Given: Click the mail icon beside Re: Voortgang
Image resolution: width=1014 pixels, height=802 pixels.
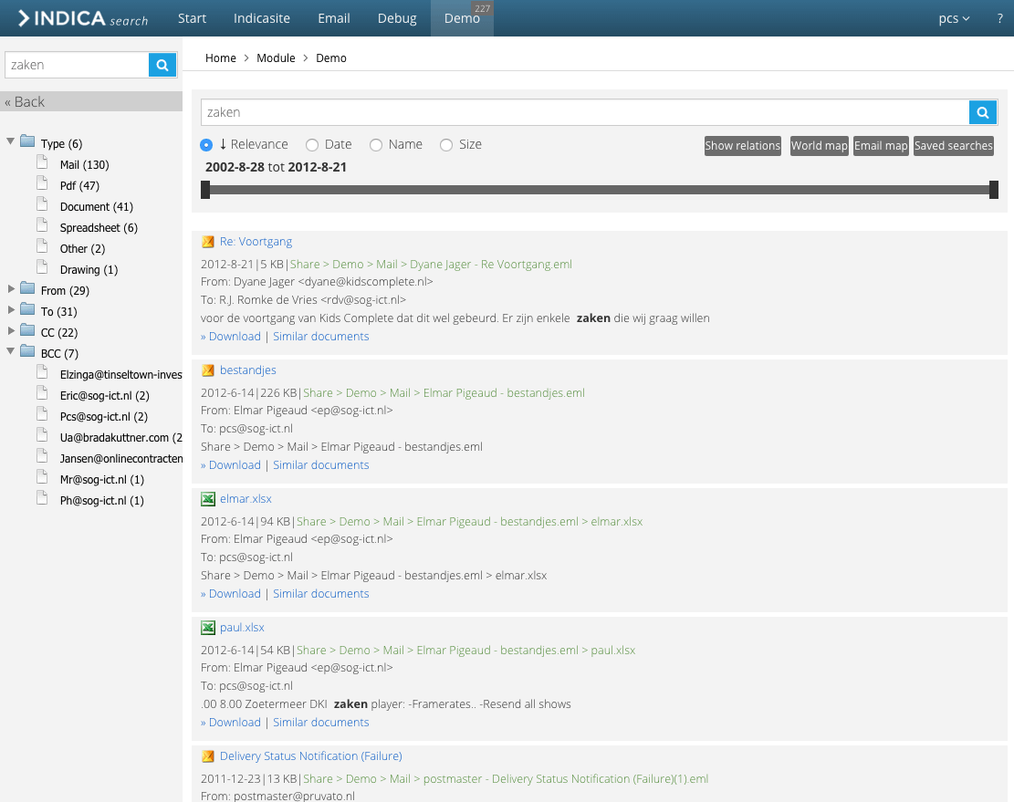Looking at the screenshot, I should pos(208,242).
